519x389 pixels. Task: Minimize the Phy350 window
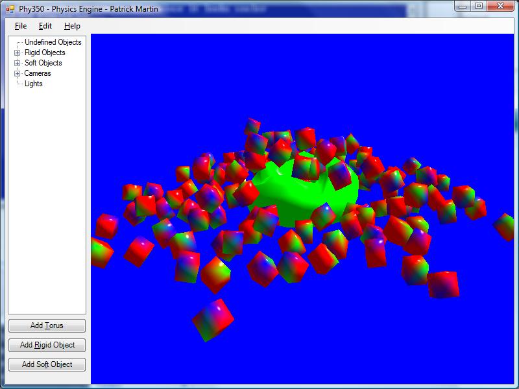tap(462, 6)
